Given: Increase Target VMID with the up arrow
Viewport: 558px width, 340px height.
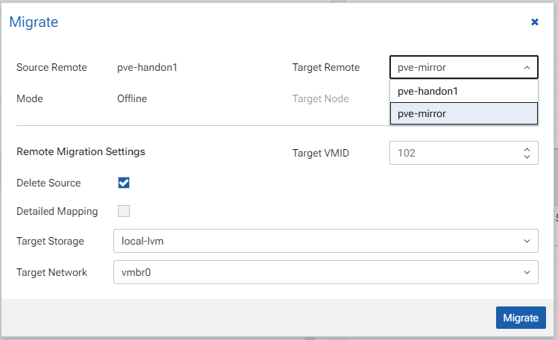Looking at the screenshot, I should 527,149.
